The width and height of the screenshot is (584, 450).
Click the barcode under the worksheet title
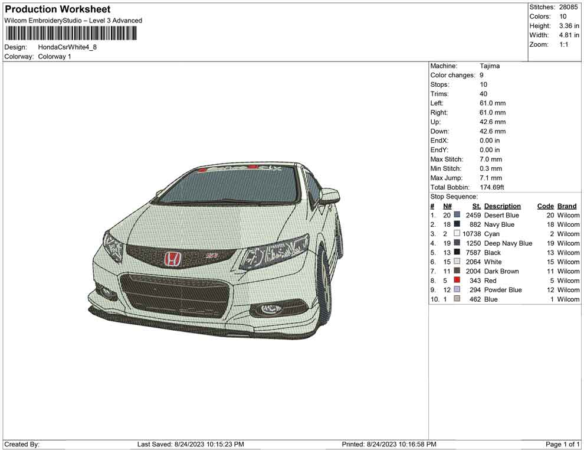(71, 33)
